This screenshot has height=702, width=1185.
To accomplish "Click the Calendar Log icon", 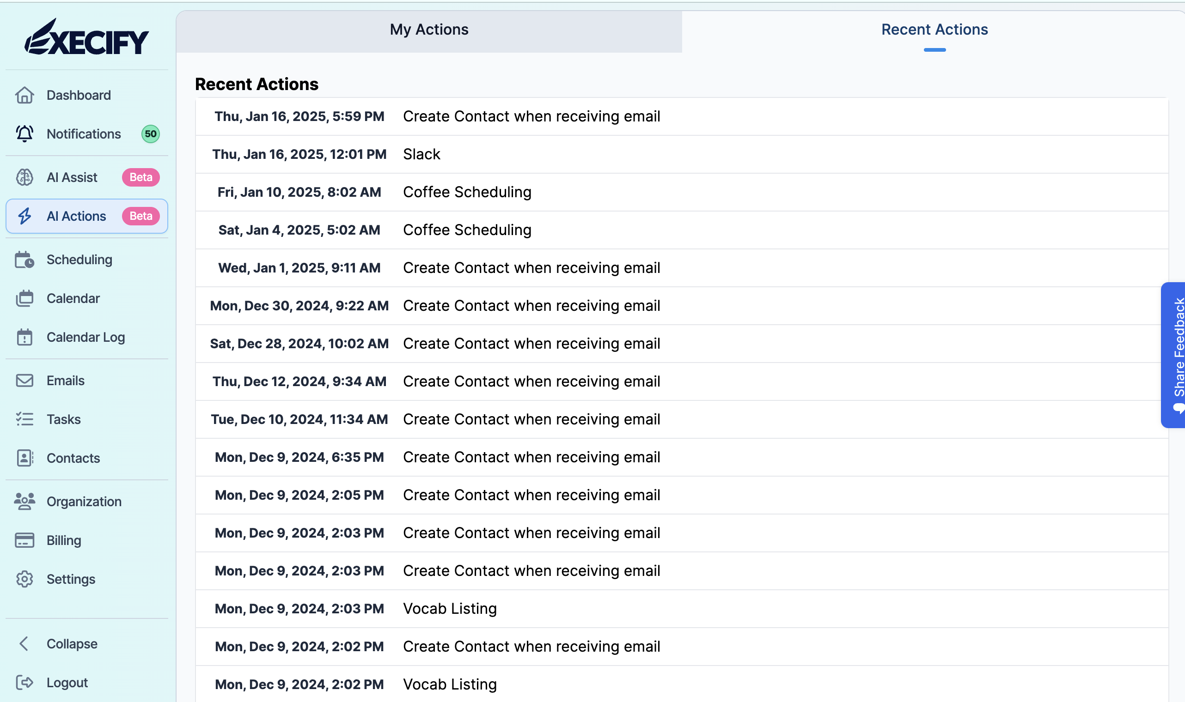I will [24, 337].
